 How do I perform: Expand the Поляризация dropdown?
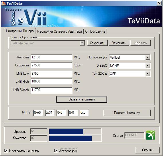pyautogui.click(x=129, y=57)
